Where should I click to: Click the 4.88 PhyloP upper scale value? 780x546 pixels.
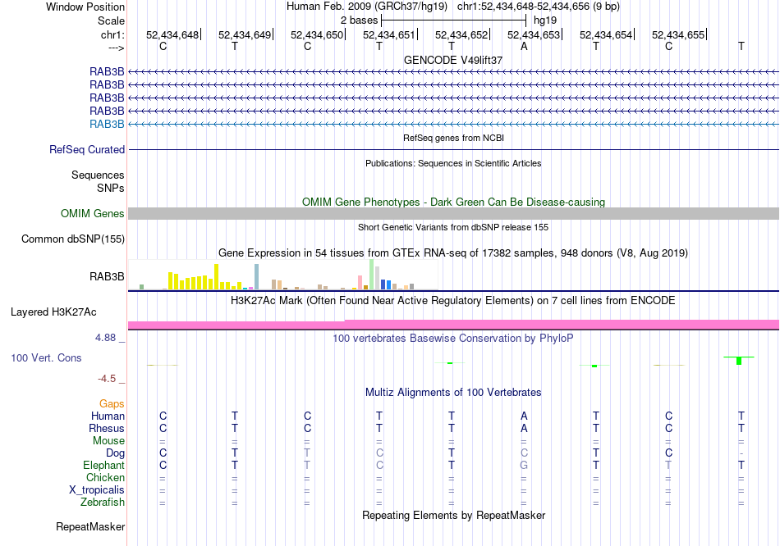pos(105,338)
